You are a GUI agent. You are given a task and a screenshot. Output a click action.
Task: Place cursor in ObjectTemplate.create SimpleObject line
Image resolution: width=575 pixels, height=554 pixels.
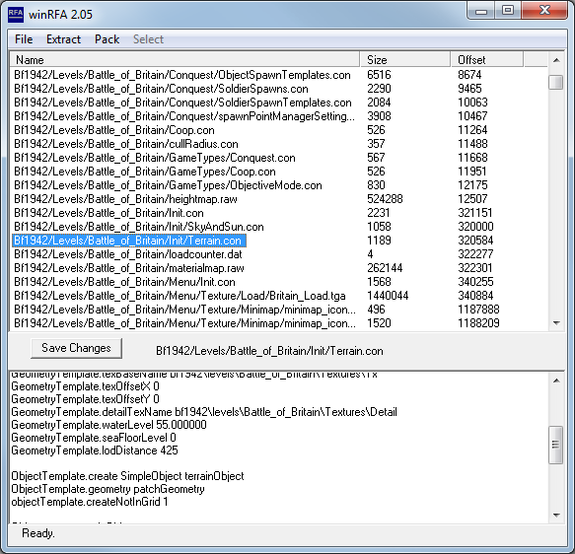pos(127,476)
